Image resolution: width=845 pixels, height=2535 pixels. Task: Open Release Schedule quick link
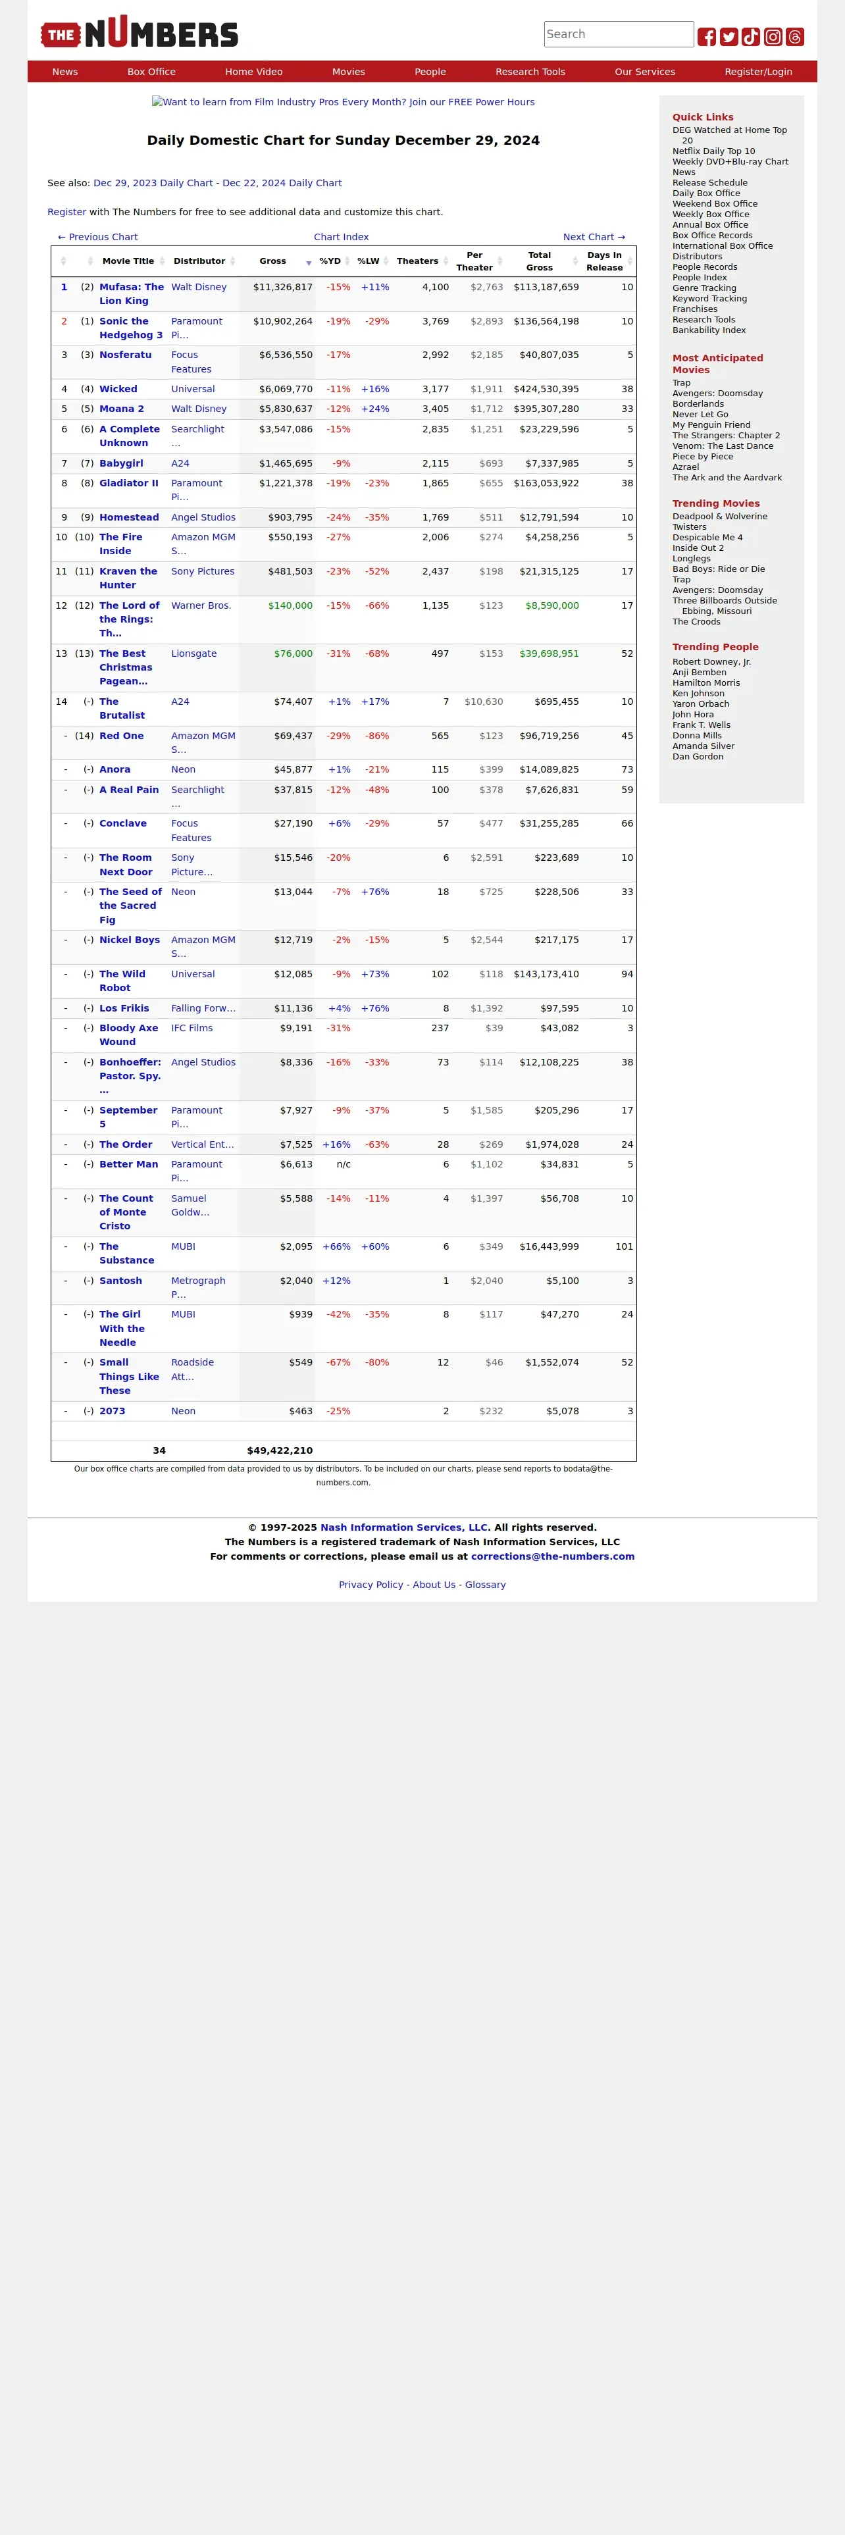click(710, 183)
